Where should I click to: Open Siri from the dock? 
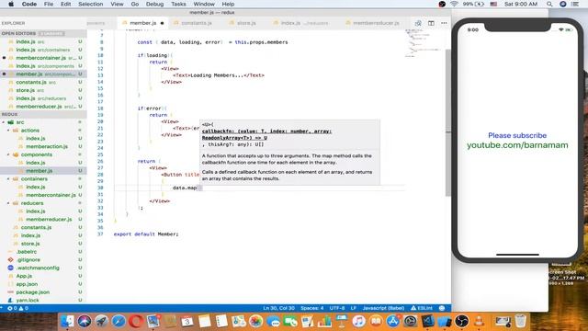pos(85,321)
